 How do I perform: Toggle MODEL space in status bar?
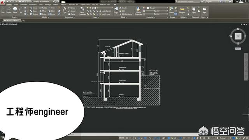pos(122,138)
